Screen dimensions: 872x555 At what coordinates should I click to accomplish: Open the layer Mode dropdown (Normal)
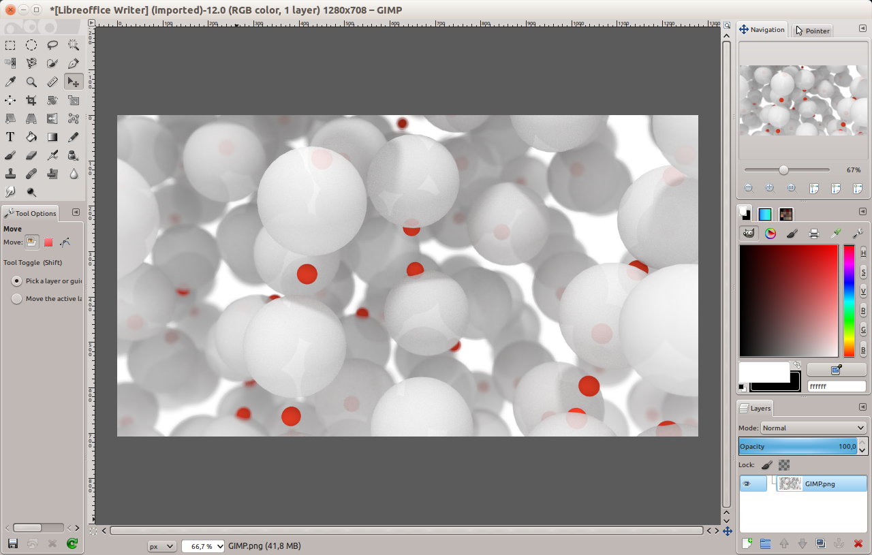813,428
